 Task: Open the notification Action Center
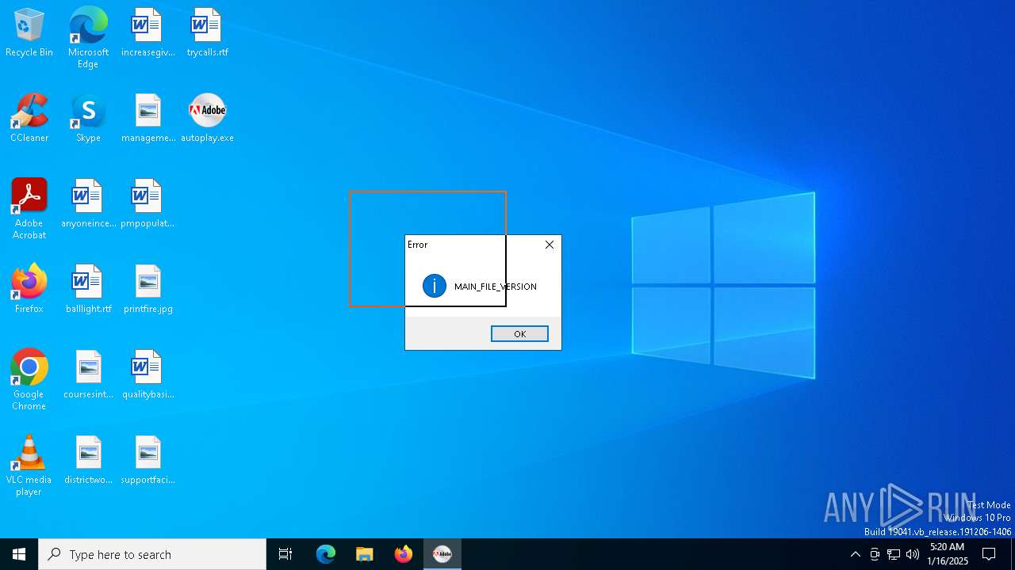point(989,554)
